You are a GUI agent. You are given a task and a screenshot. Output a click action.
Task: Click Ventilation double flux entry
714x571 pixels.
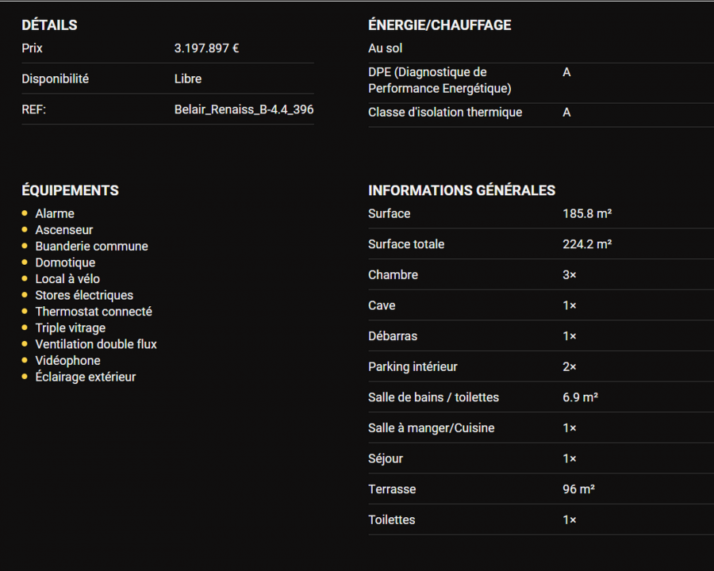point(96,344)
